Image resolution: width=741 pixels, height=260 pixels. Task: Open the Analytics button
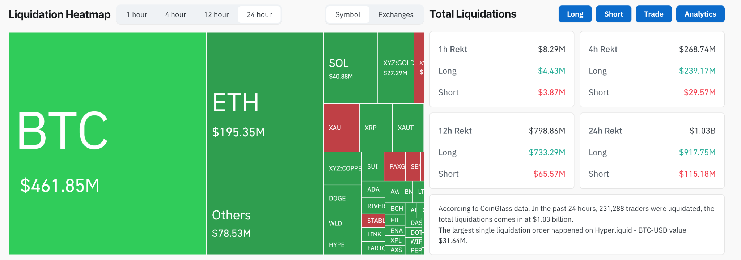pyautogui.click(x=700, y=14)
